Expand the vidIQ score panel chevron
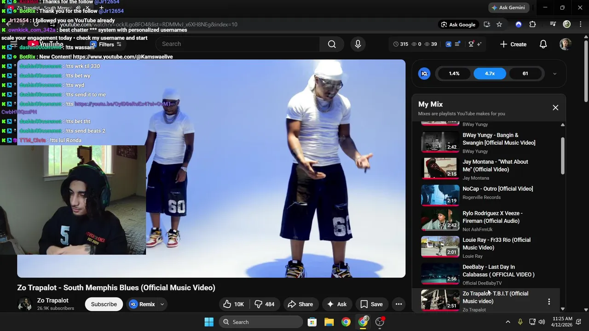Viewport: 589px width, 331px height. click(554, 74)
